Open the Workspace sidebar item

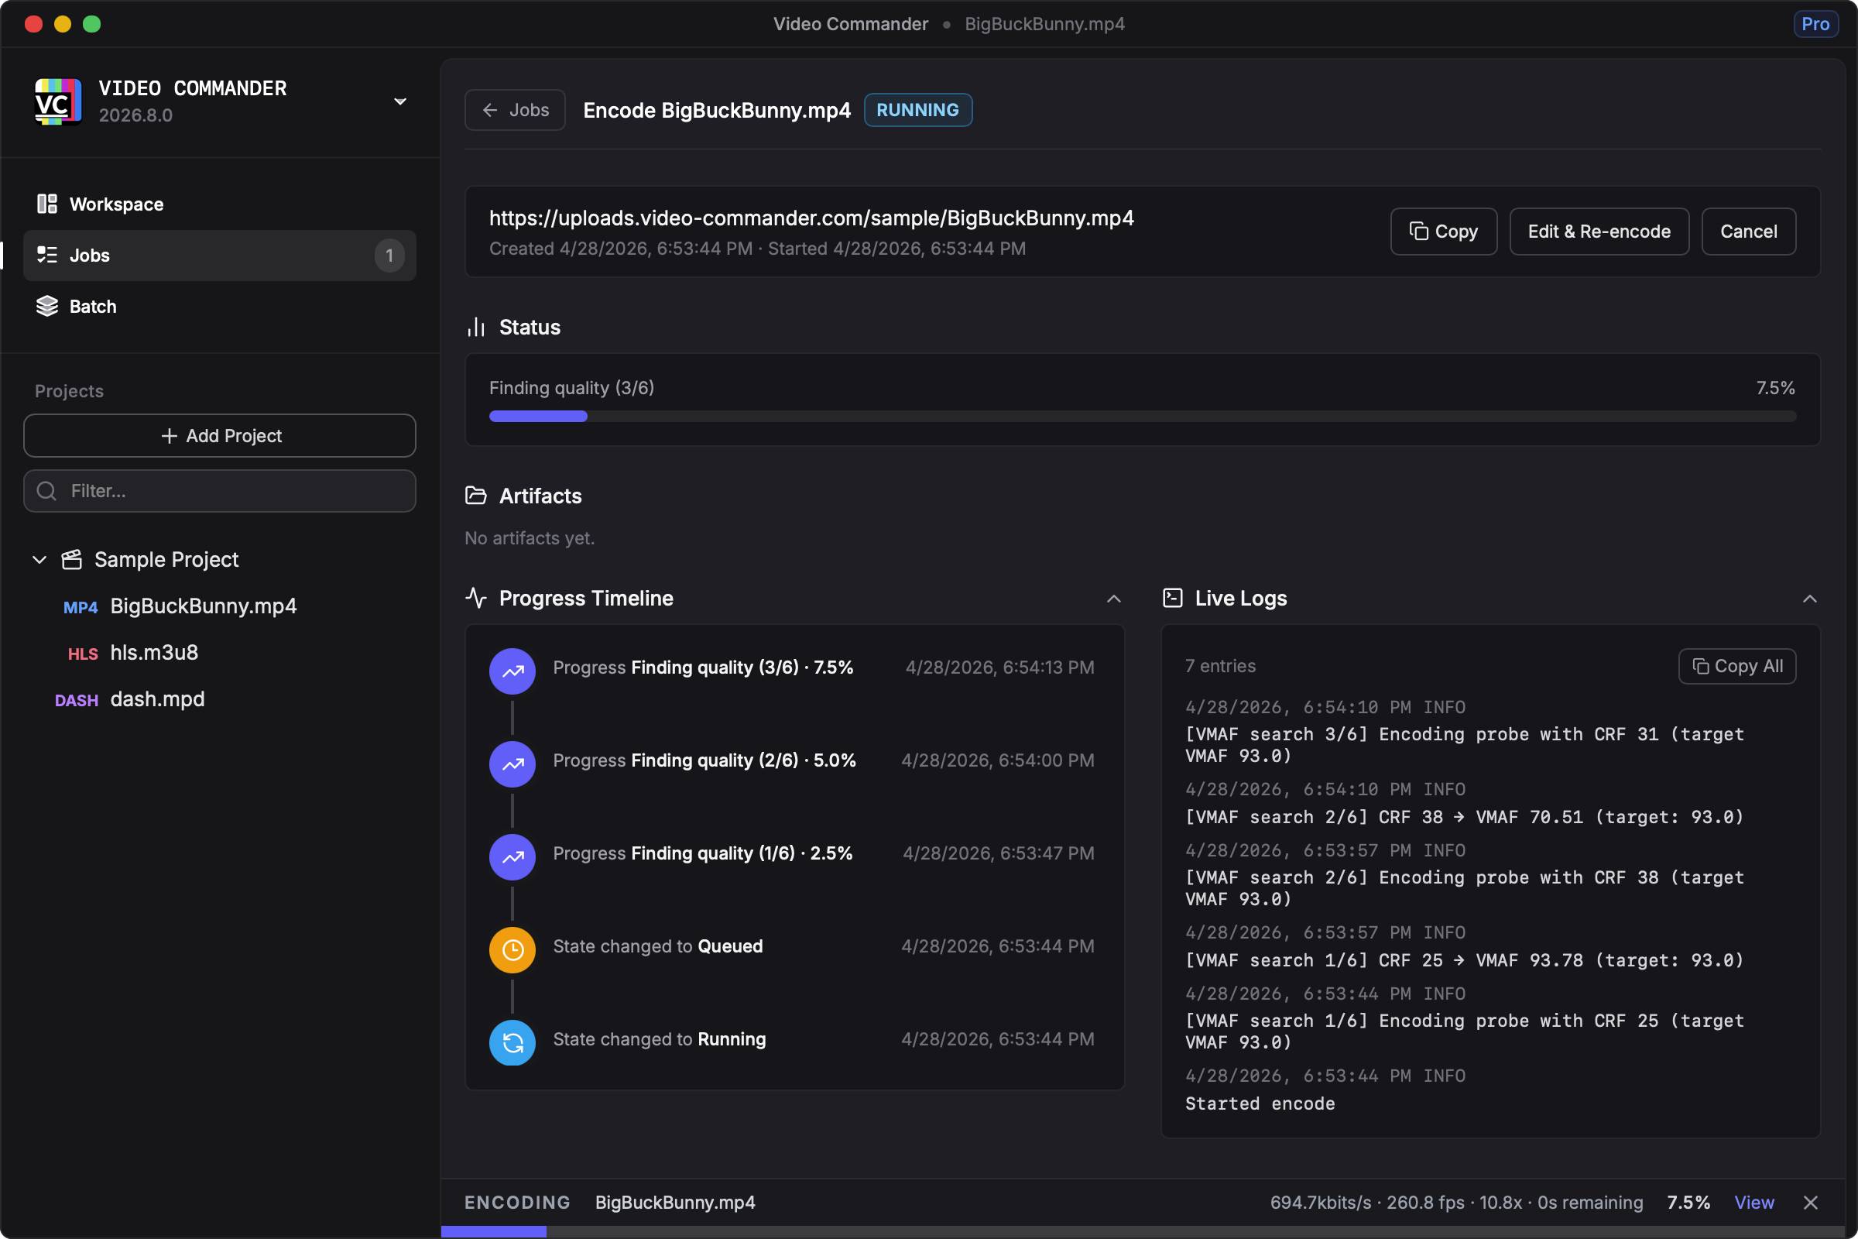(x=116, y=204)
